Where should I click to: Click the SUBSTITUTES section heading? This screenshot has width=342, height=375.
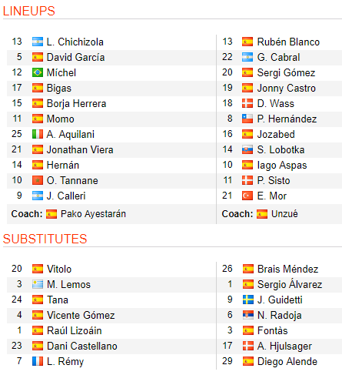click(x=45, y=239)
